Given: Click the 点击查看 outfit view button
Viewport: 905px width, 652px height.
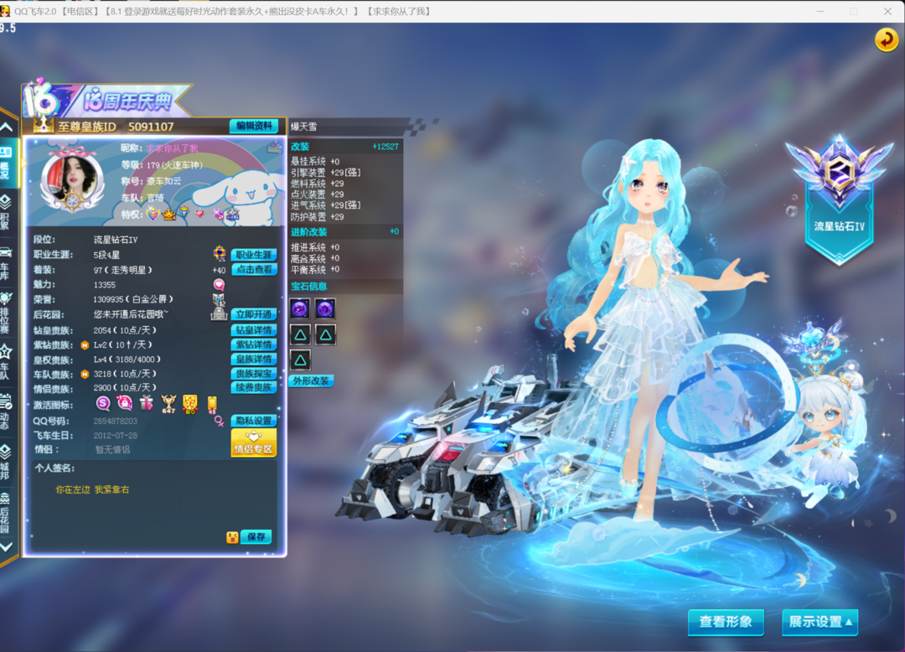Looking at the screenshot, I should coord(254,270).
